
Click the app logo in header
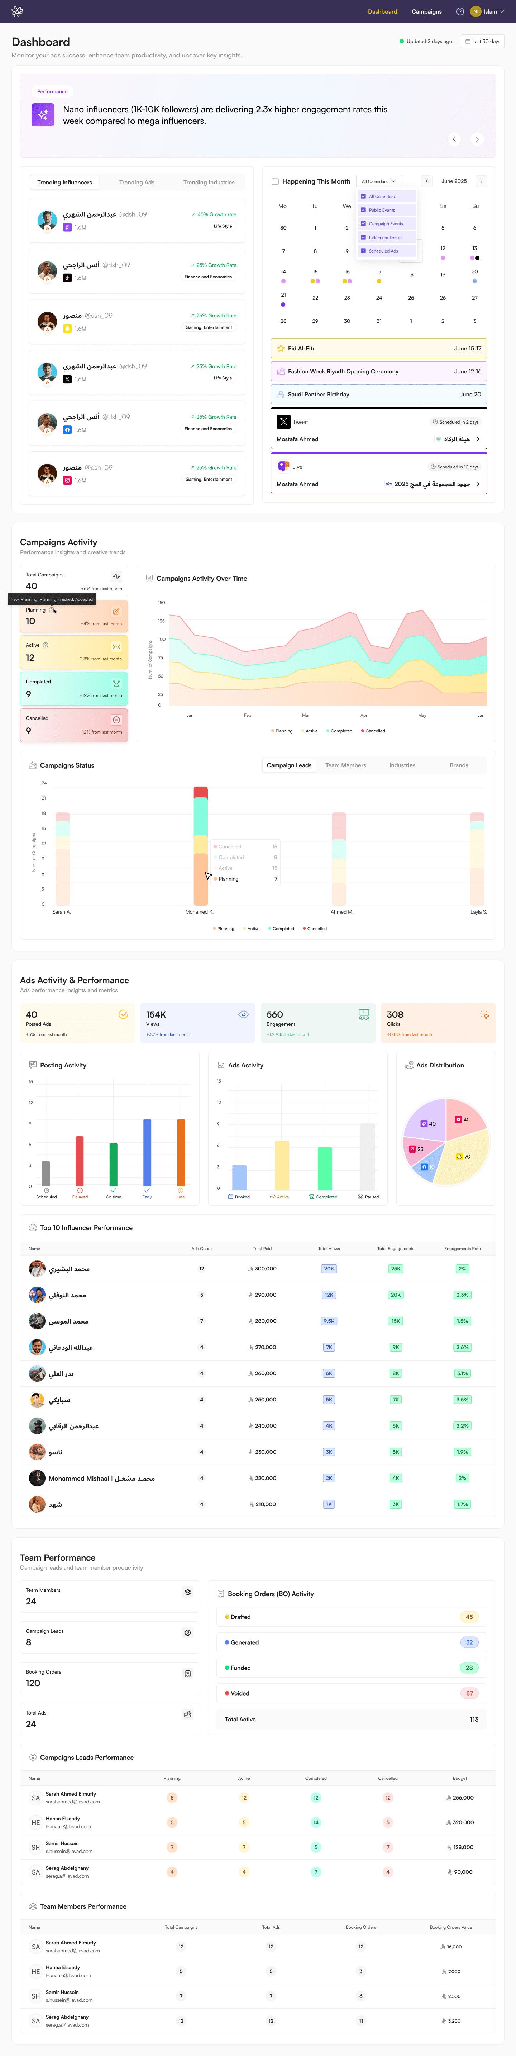point(17,11)
